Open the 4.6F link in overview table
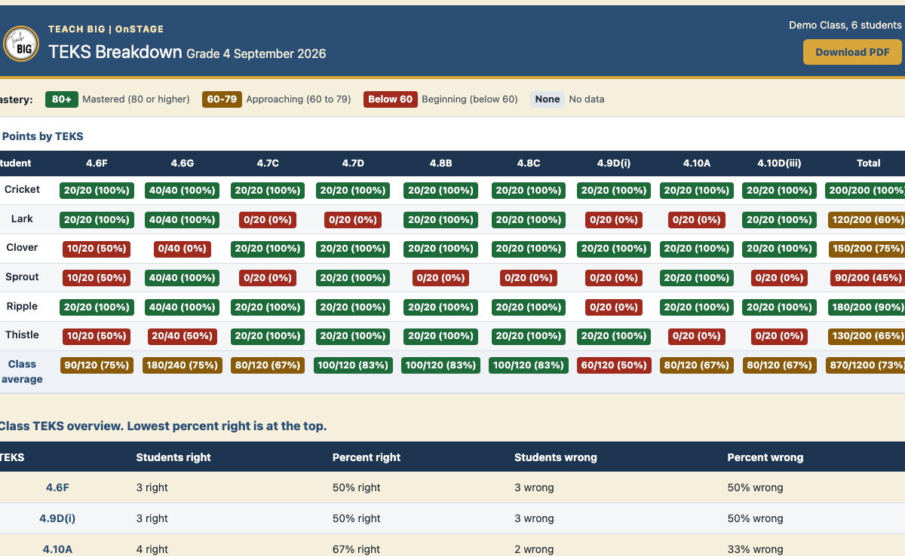Image resolution: width=905 pixels, height=556 pixels. point(57,487)
